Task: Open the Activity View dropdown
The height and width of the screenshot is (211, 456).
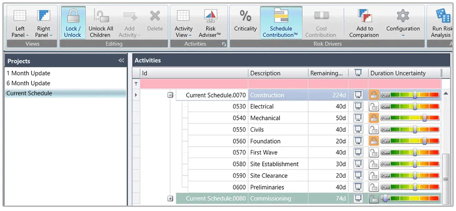Action: (183, 24)
